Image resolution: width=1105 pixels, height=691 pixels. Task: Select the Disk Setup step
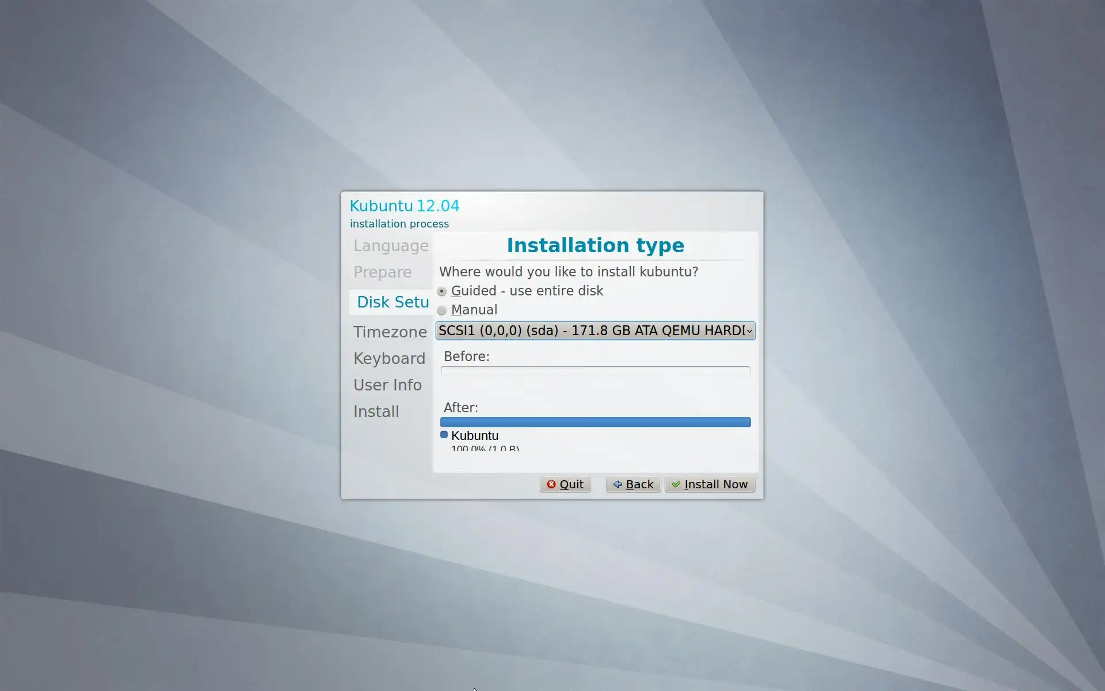[393, 302]
